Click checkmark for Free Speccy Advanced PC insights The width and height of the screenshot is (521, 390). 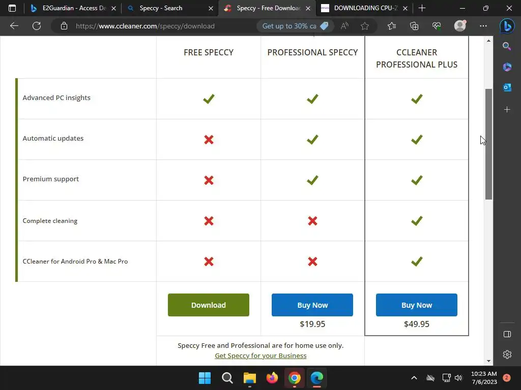point(209,99)
